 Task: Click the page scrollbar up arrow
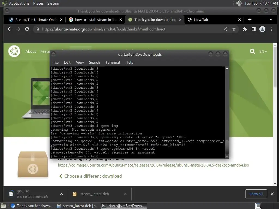pos(275,45)
